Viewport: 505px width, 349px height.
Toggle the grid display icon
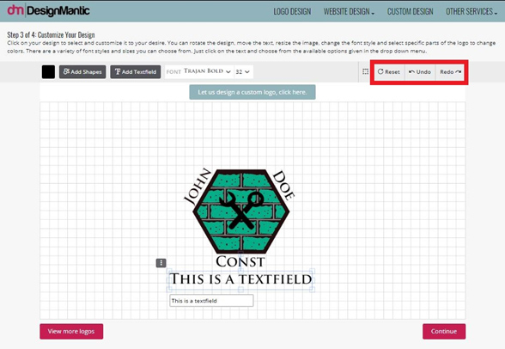click(x=365, y=71)
